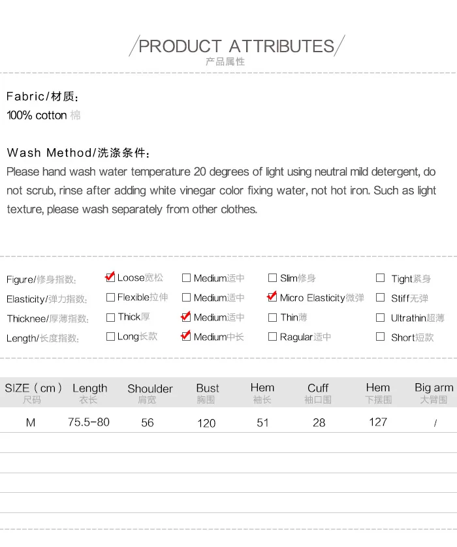The image size is (457, 547).
Task: Check the Short length checkbox
Action: [380, 336]
